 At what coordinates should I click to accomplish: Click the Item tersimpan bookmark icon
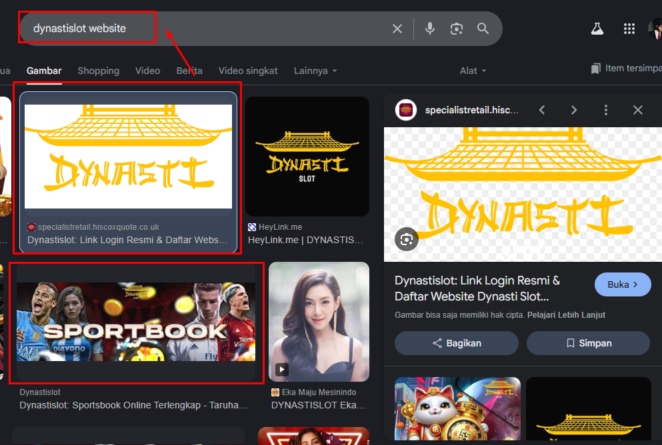(x=595, y=69)
